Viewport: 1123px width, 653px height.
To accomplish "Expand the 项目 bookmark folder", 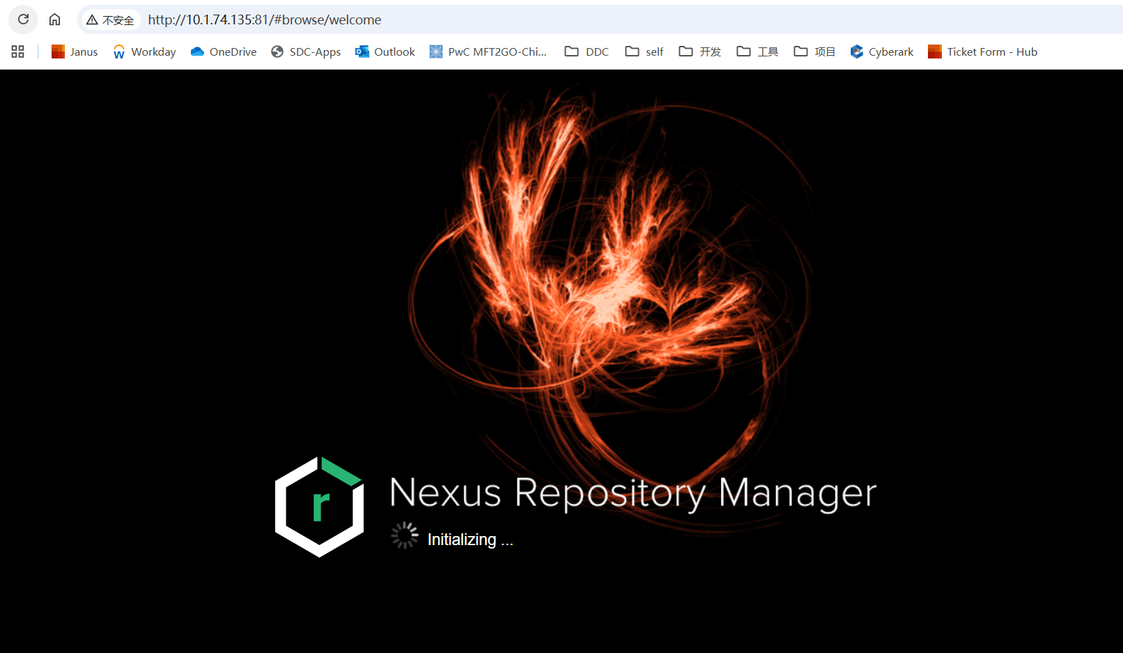I will coord(814,52).
